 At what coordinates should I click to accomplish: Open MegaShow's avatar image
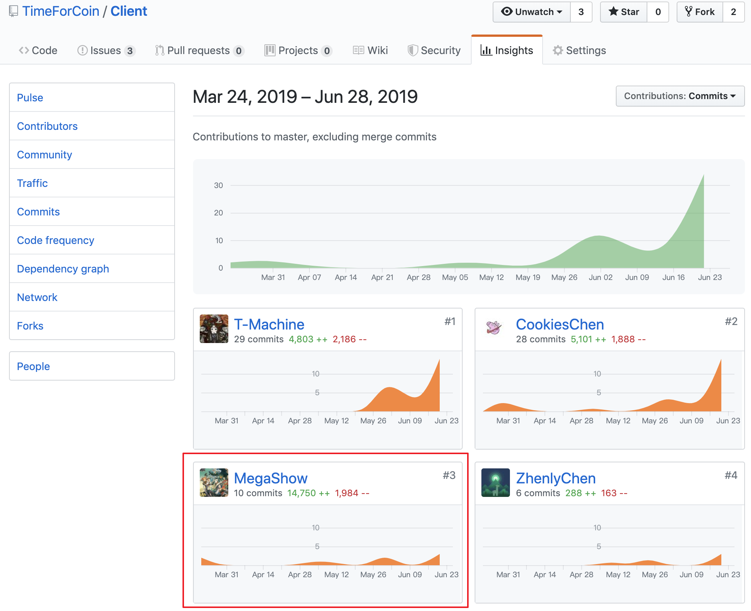[214, 483]
